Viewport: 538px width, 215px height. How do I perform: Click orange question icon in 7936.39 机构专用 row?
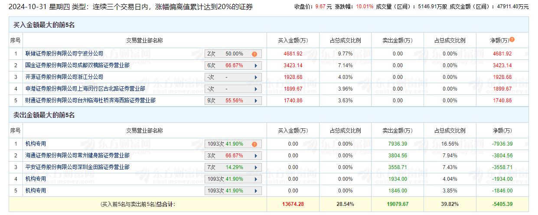254,144
